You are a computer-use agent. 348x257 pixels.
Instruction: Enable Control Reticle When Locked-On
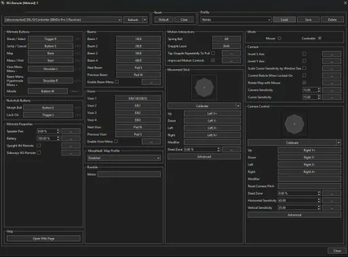click(x=304, y=75)
